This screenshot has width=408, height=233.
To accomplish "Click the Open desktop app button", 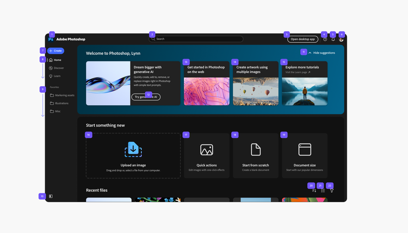I will pos(302,39).
